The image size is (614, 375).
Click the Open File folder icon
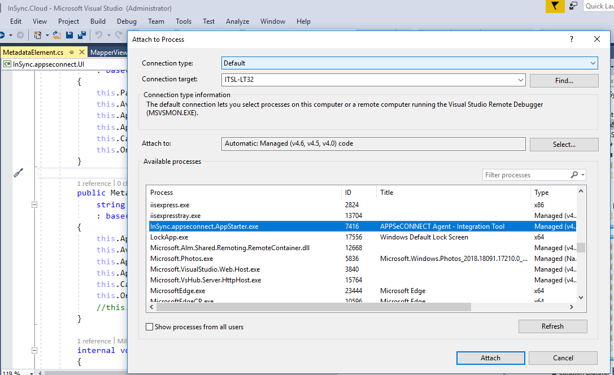pyautogui.click(x=56, y=35)
